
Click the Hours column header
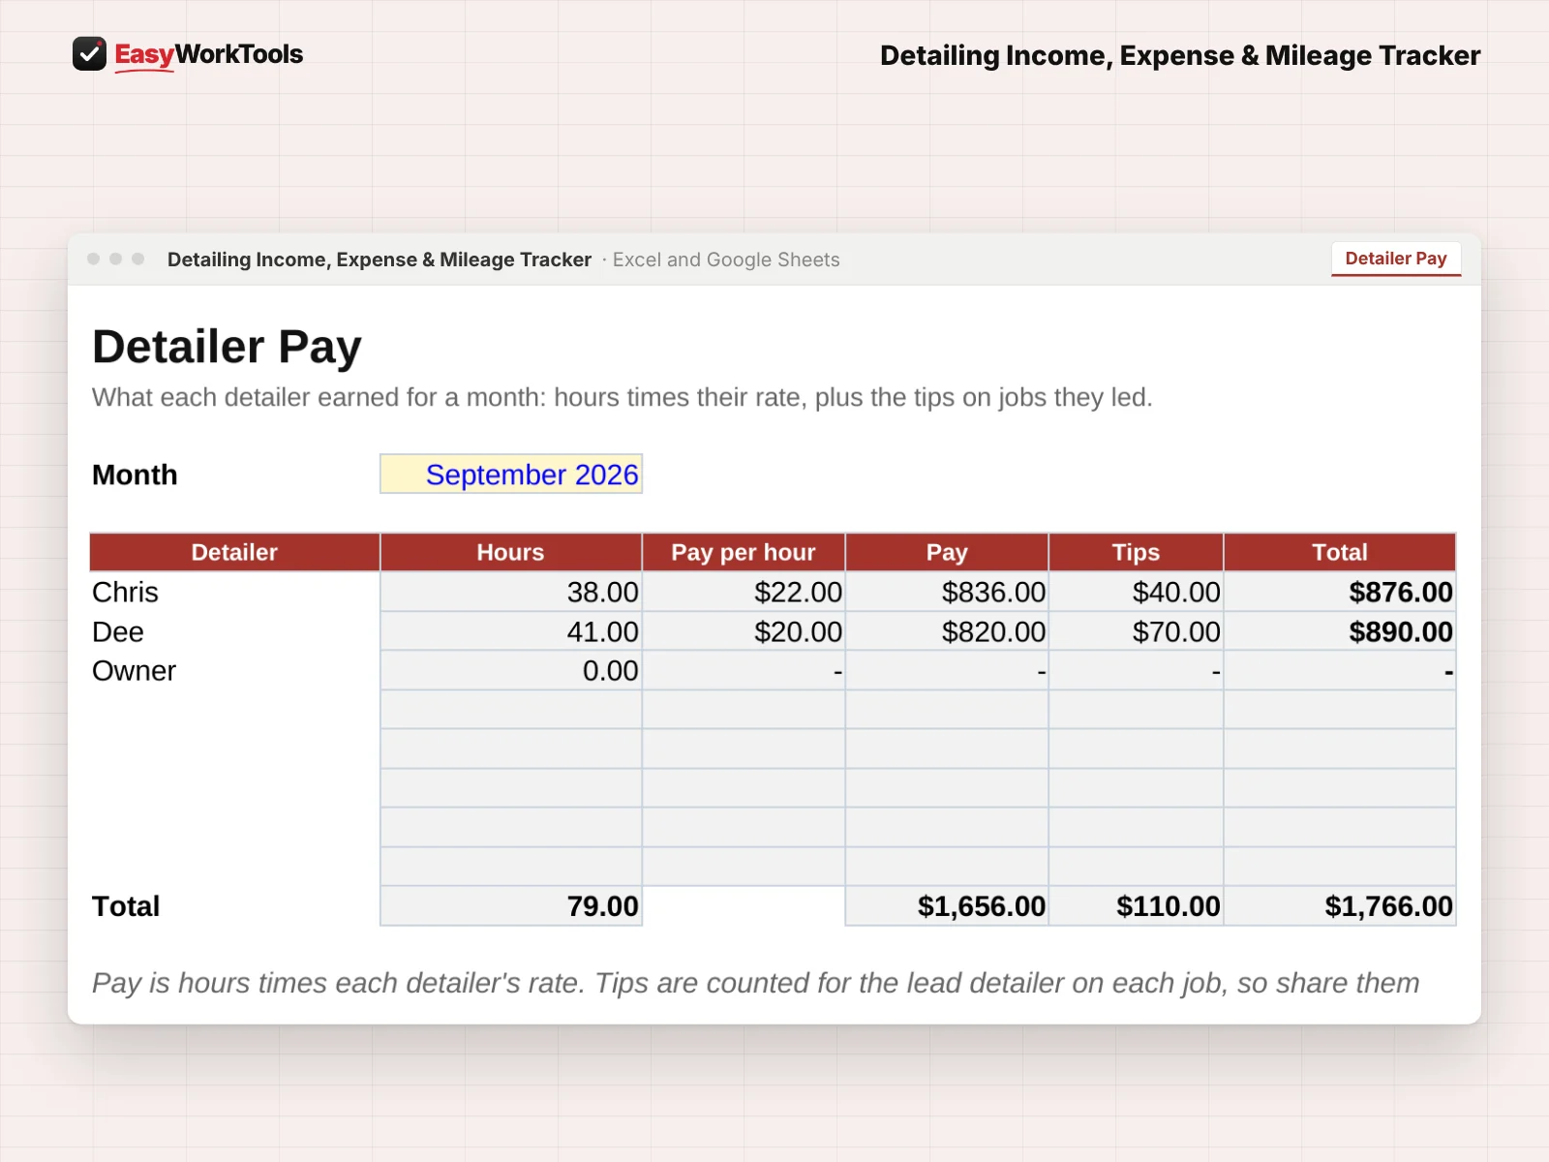pyautogui.click(x=511, y=552)
